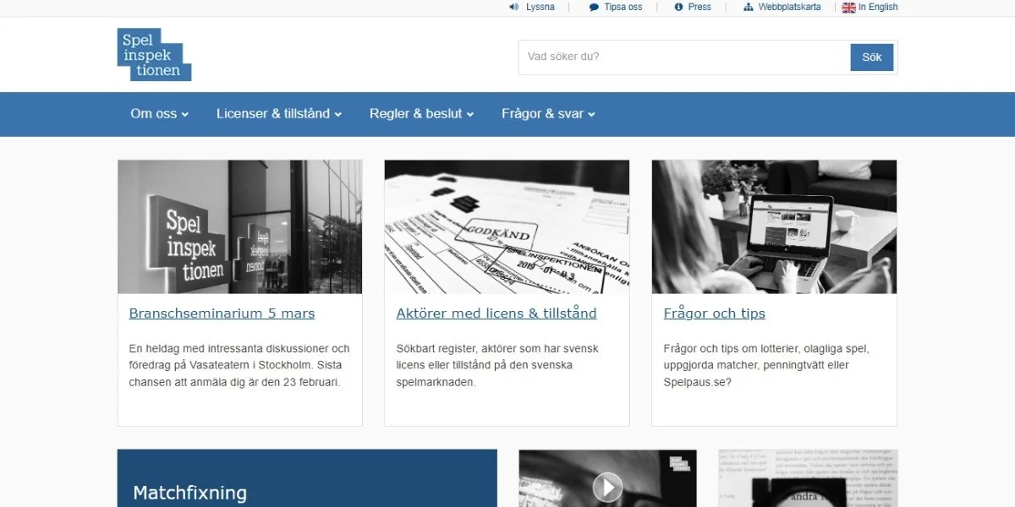Click the Webbplatskarta sitemap icon
Image resolution: width=1015 pixels, height=507 pixels.
coord(748,7)
